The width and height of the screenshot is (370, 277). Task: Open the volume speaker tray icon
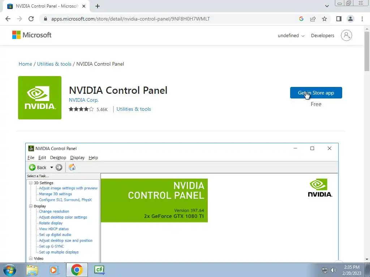334,270
